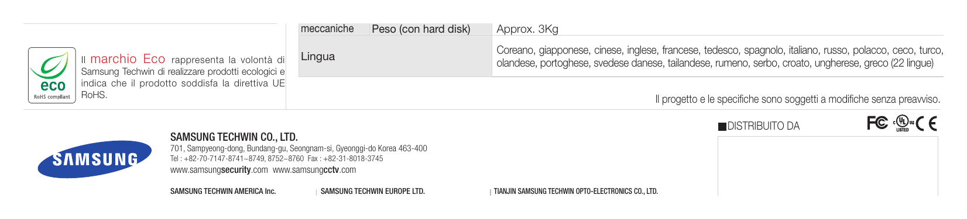Click the empty DISTRIBUITO DA box
Viewport: 967px width, 219px height.
(828, 166)
